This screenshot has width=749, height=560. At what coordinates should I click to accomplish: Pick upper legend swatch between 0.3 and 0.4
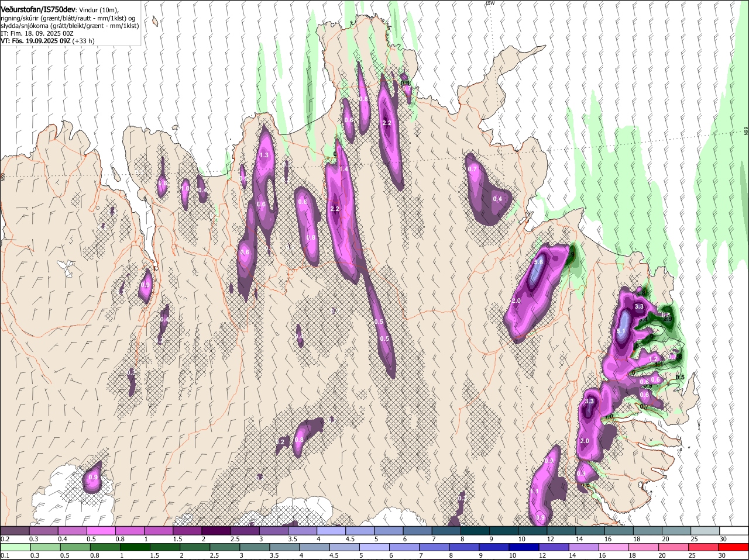43,530
